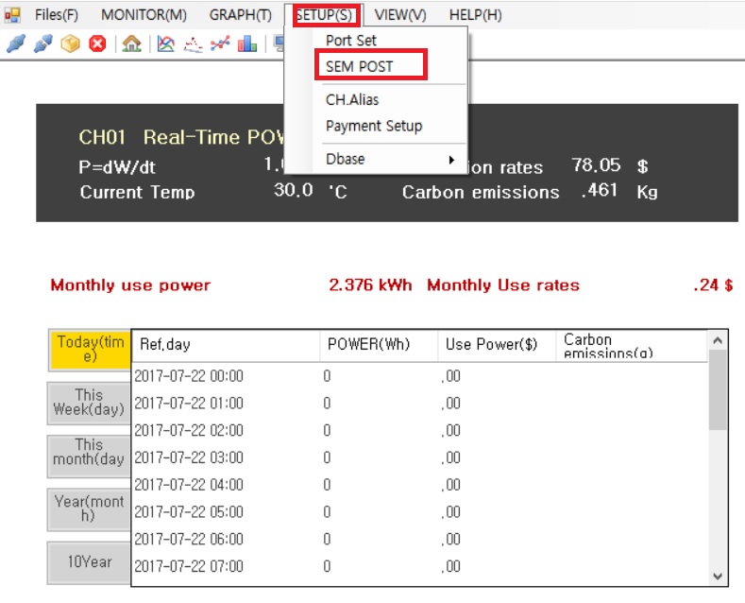Select the row 2017-07-22 00:00
This screenshot has height=603, width=745.
pos(420,376)
